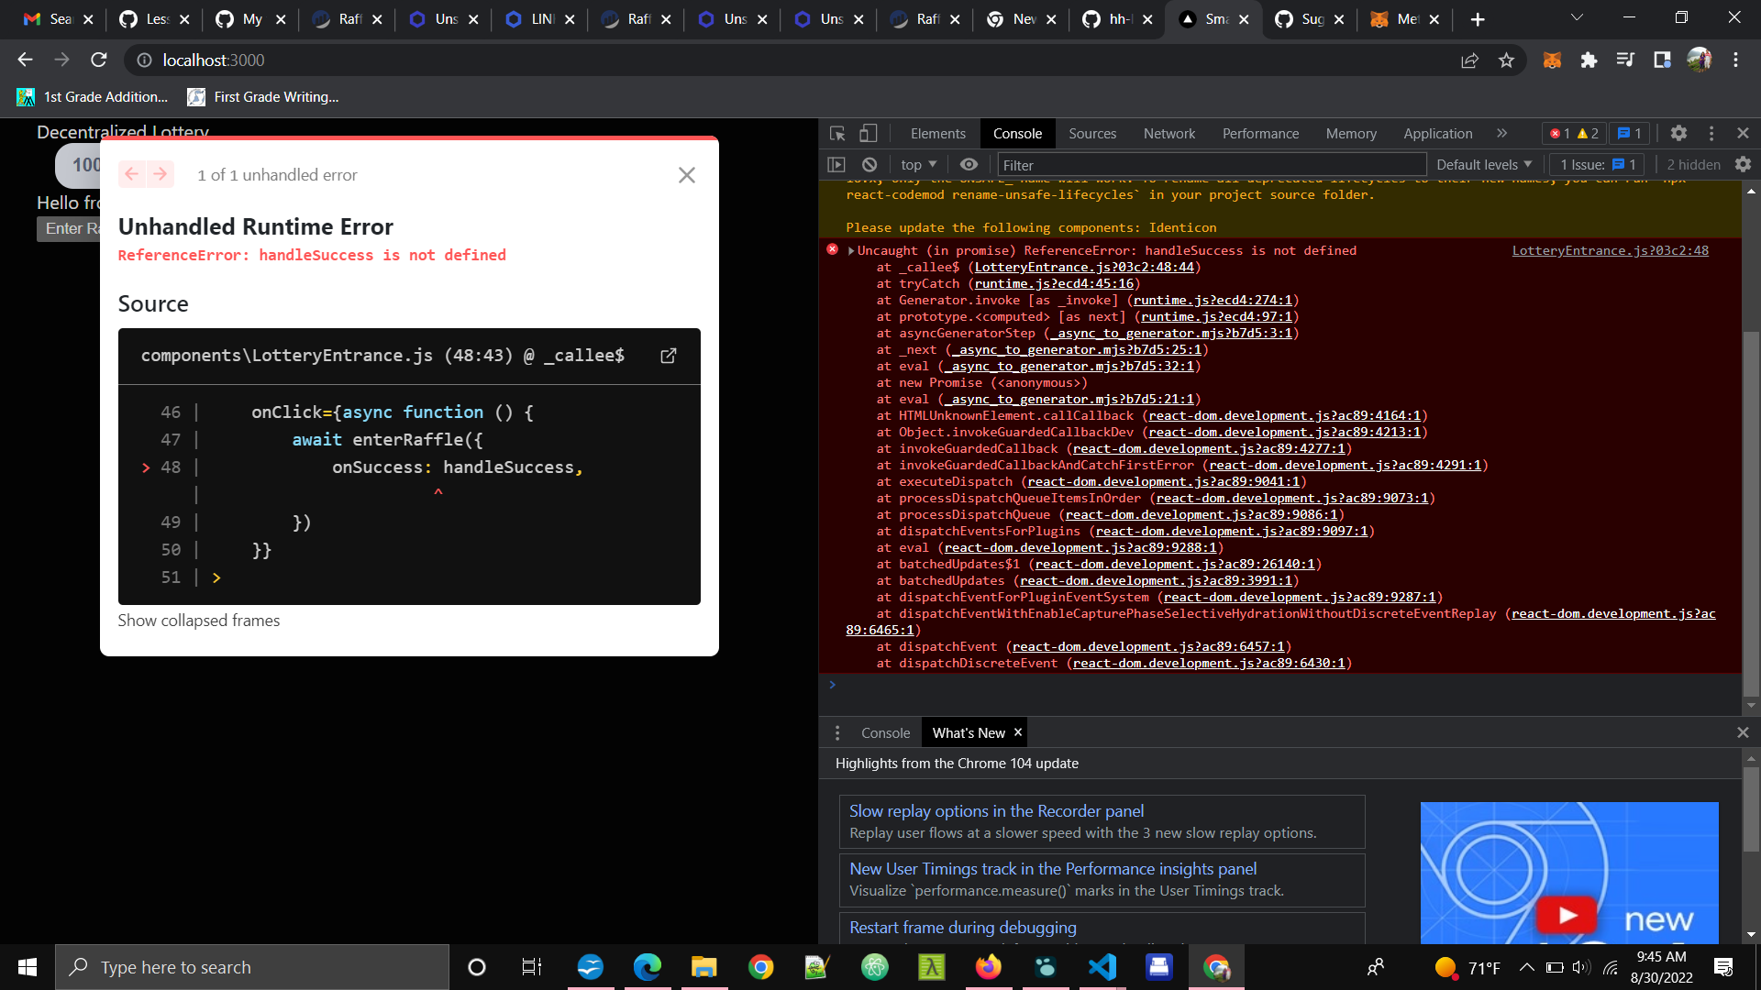This screenshot has height=990, width=1761.
Task: Open DevTools settings gear
Action: [1679, 133]
